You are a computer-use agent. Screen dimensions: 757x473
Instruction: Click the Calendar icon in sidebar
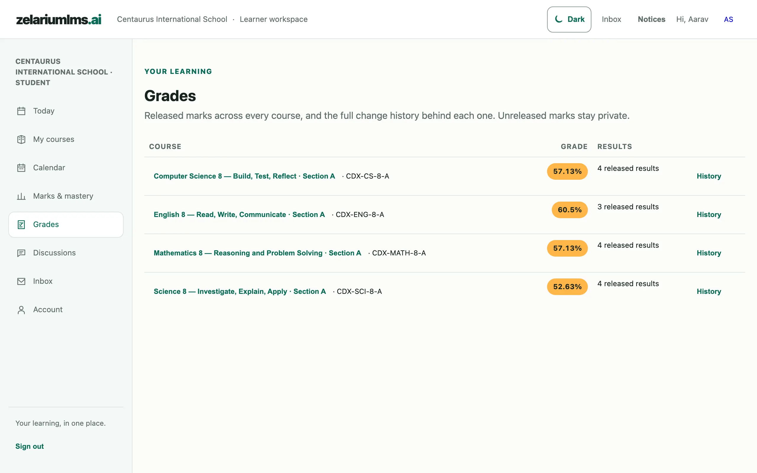(x=21, y=168)
